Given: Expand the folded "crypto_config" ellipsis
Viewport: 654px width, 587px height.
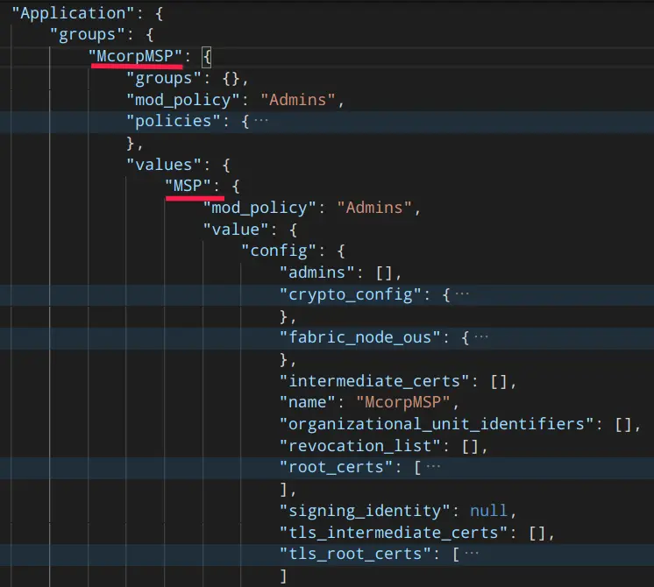Looking at the screenshot, I should point(462,294).
